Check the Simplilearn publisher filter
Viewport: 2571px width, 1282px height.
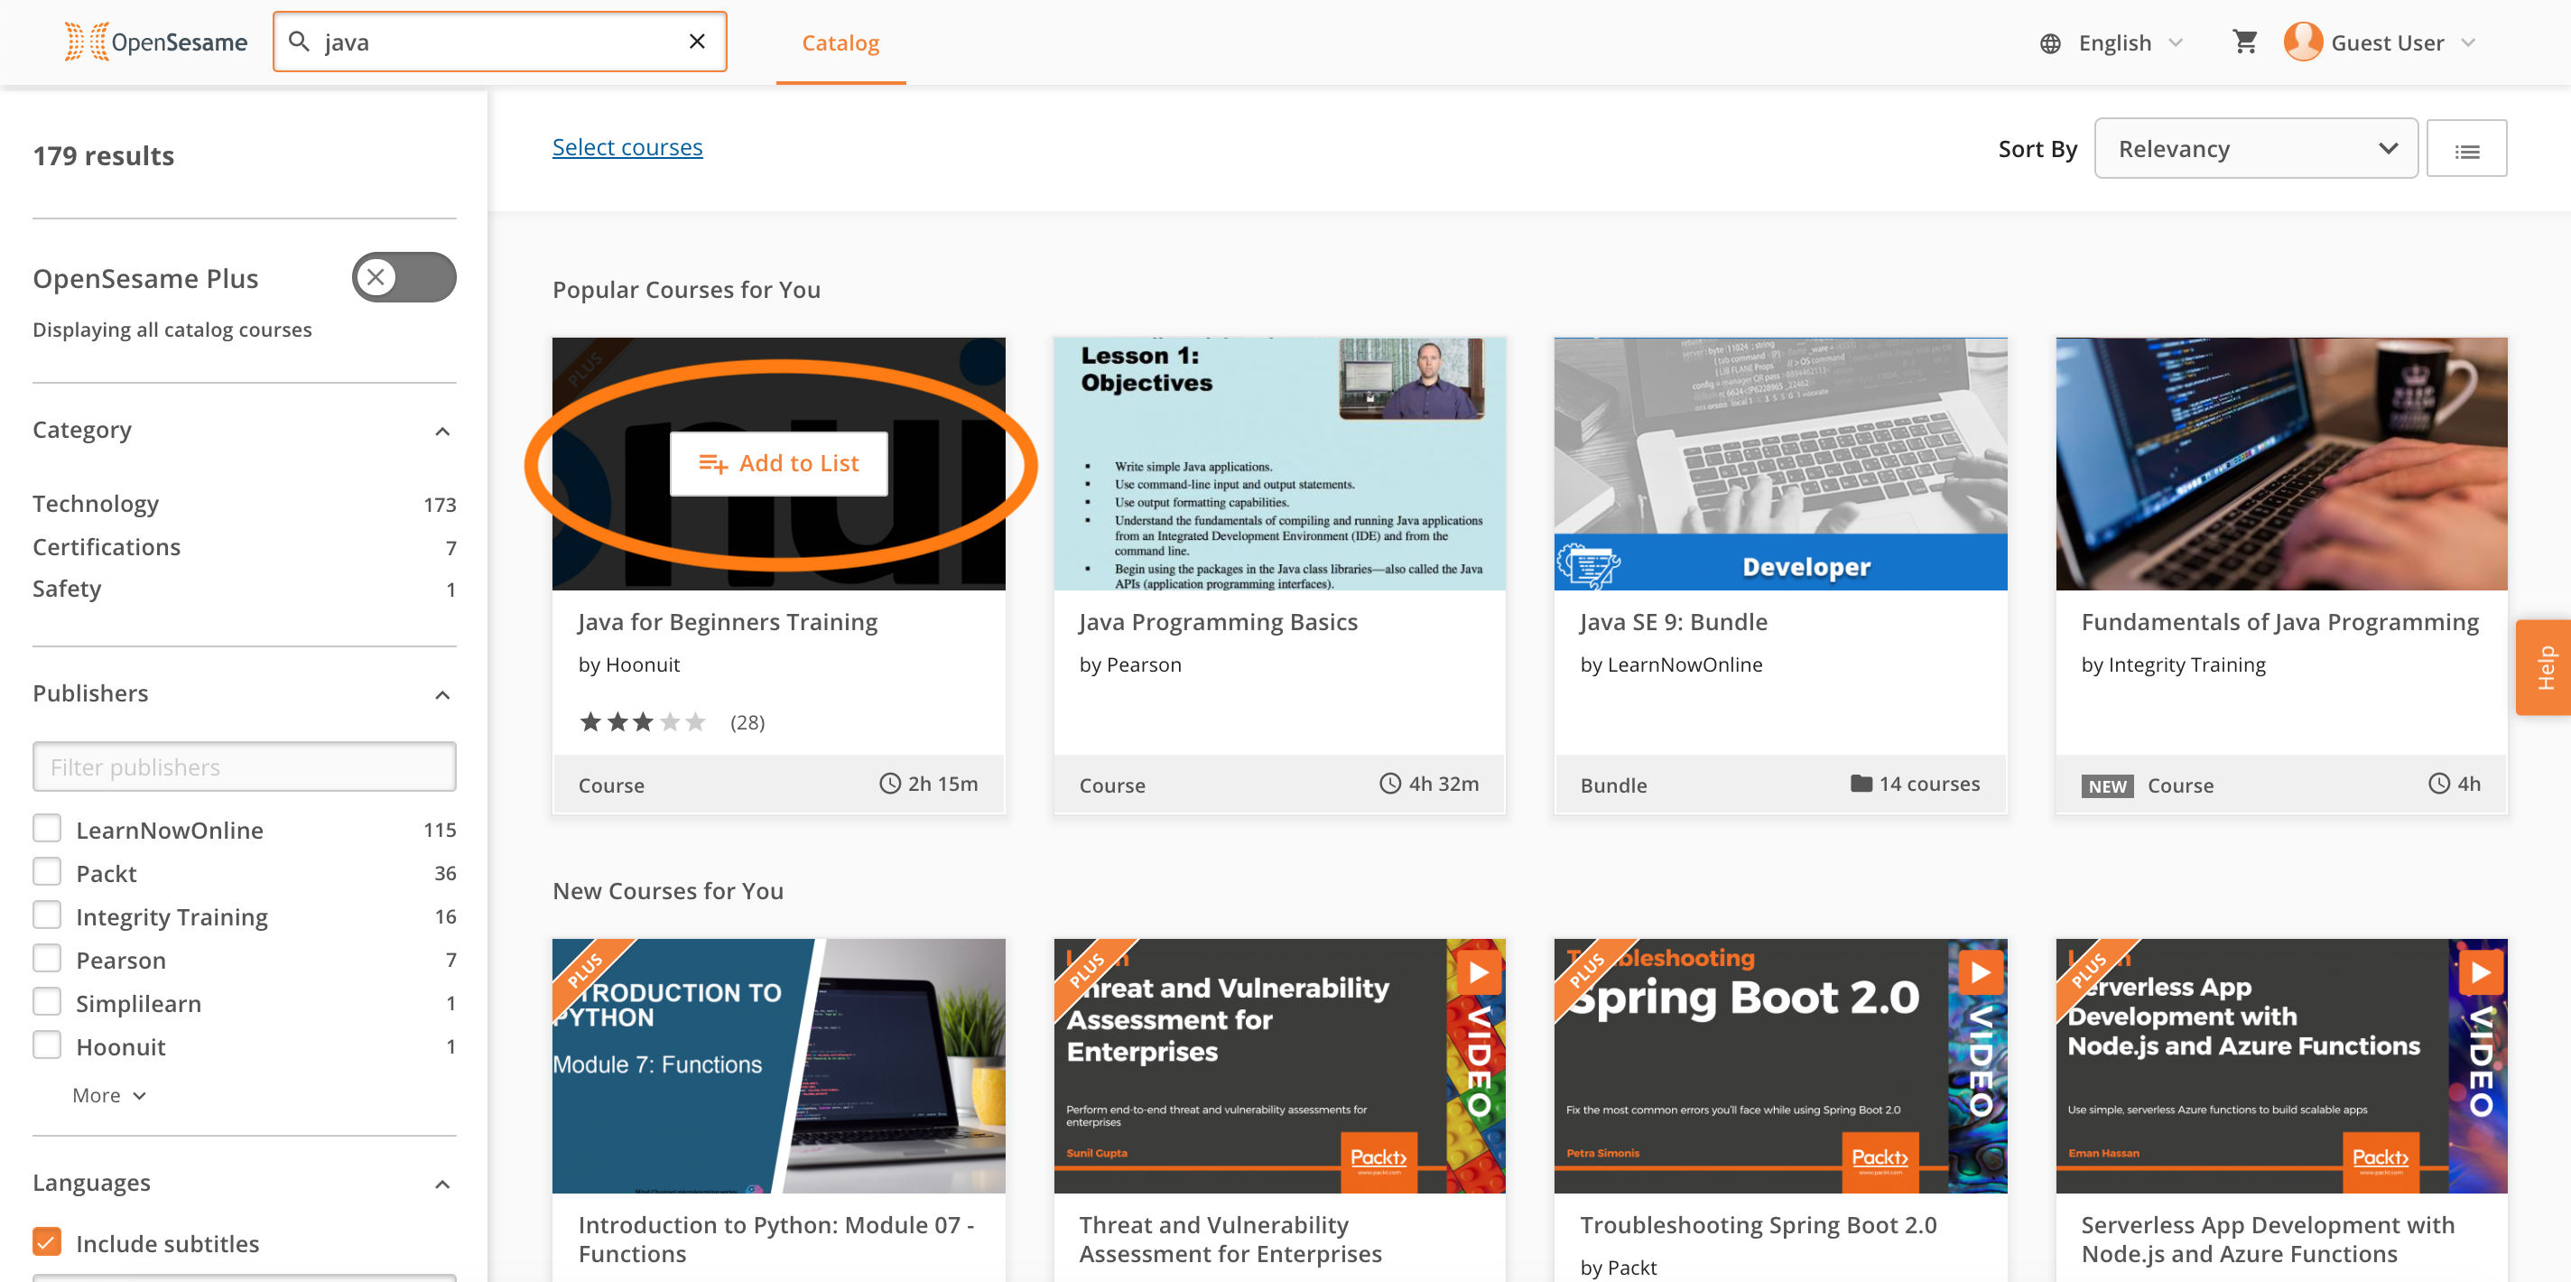47,1001
